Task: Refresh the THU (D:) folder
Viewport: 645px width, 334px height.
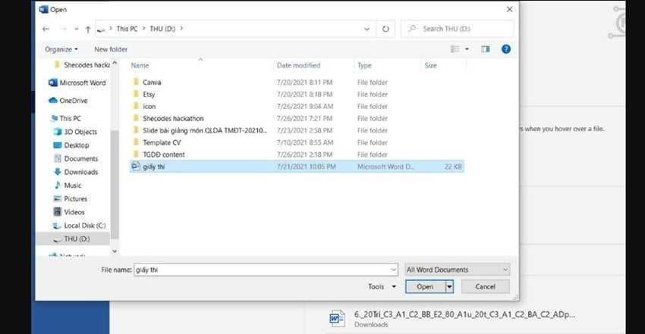Action: (x=385, y=29)
